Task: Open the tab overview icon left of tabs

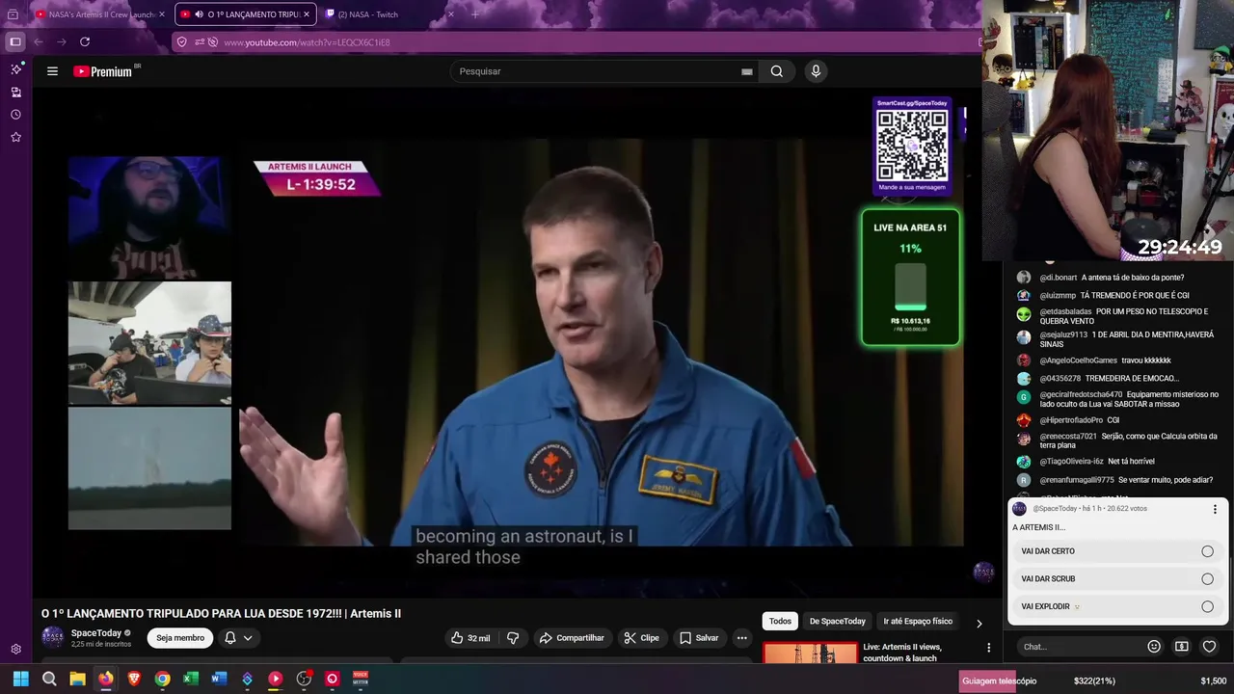Action: pos(13,14)
